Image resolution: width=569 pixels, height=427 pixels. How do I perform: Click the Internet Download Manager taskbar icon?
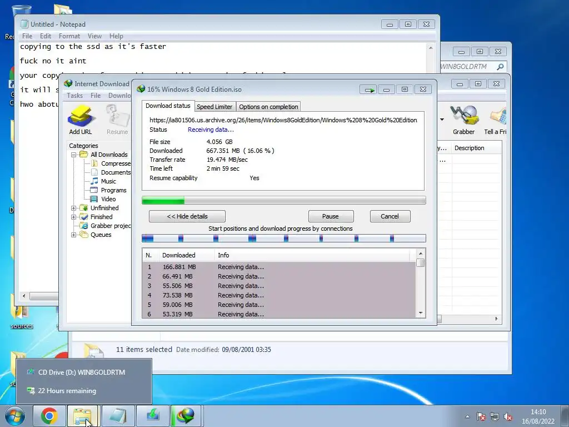click(186, 416)
